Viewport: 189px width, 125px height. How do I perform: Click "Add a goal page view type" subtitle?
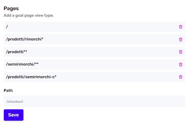coord(29,15)
